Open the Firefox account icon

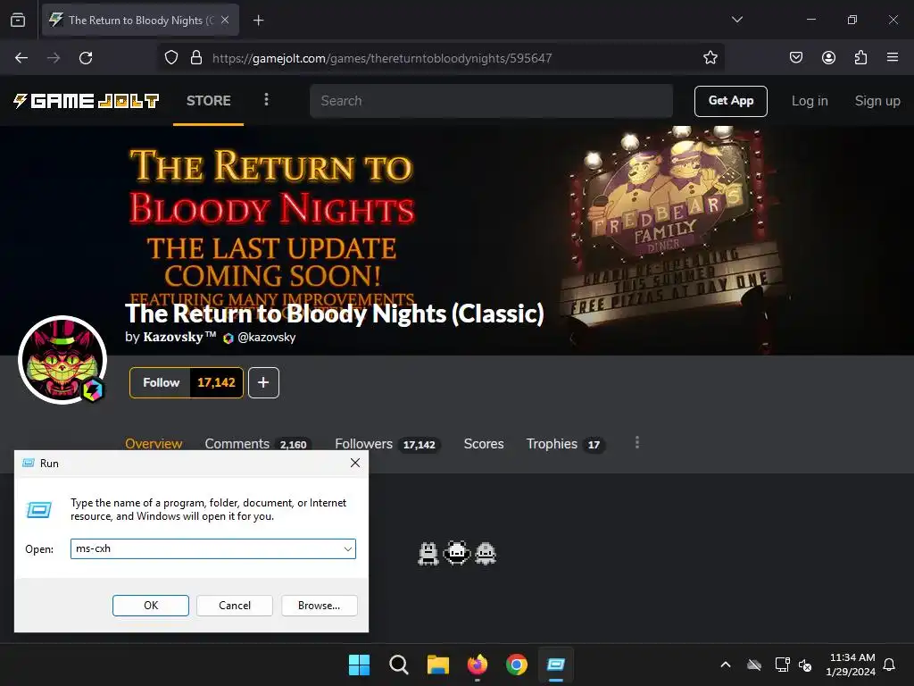[828, 57]
